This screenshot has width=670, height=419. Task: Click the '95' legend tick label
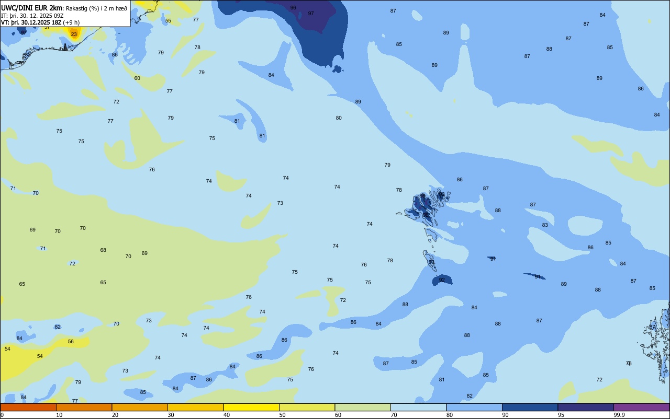[x=561, y=415]
